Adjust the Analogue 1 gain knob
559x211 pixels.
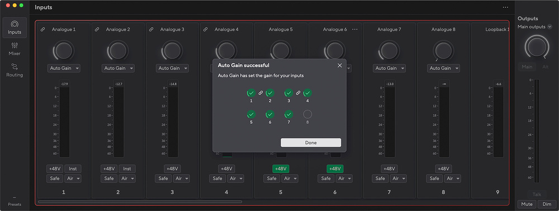64,51
